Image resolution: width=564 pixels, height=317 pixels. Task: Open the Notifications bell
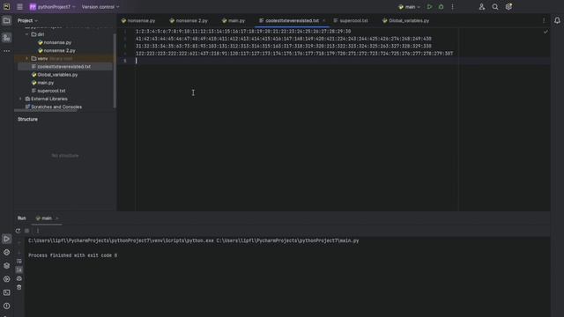tap(557, 20)
